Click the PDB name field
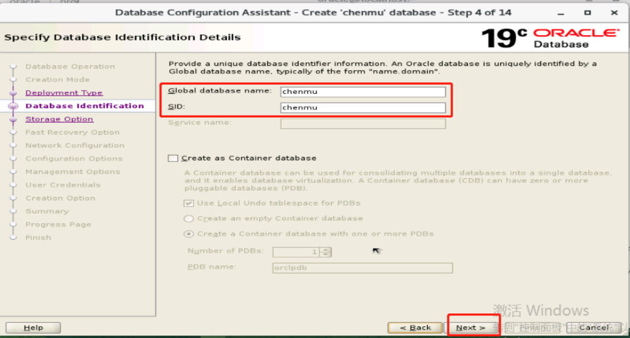 (x=362, y=268)
